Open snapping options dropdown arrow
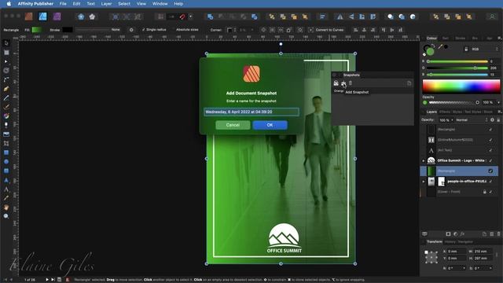This screenshot has height=283, width=503. 190,17
